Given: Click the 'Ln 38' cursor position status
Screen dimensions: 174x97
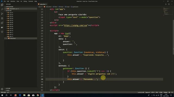Looking at the screenshot, I should coord(141,92).
